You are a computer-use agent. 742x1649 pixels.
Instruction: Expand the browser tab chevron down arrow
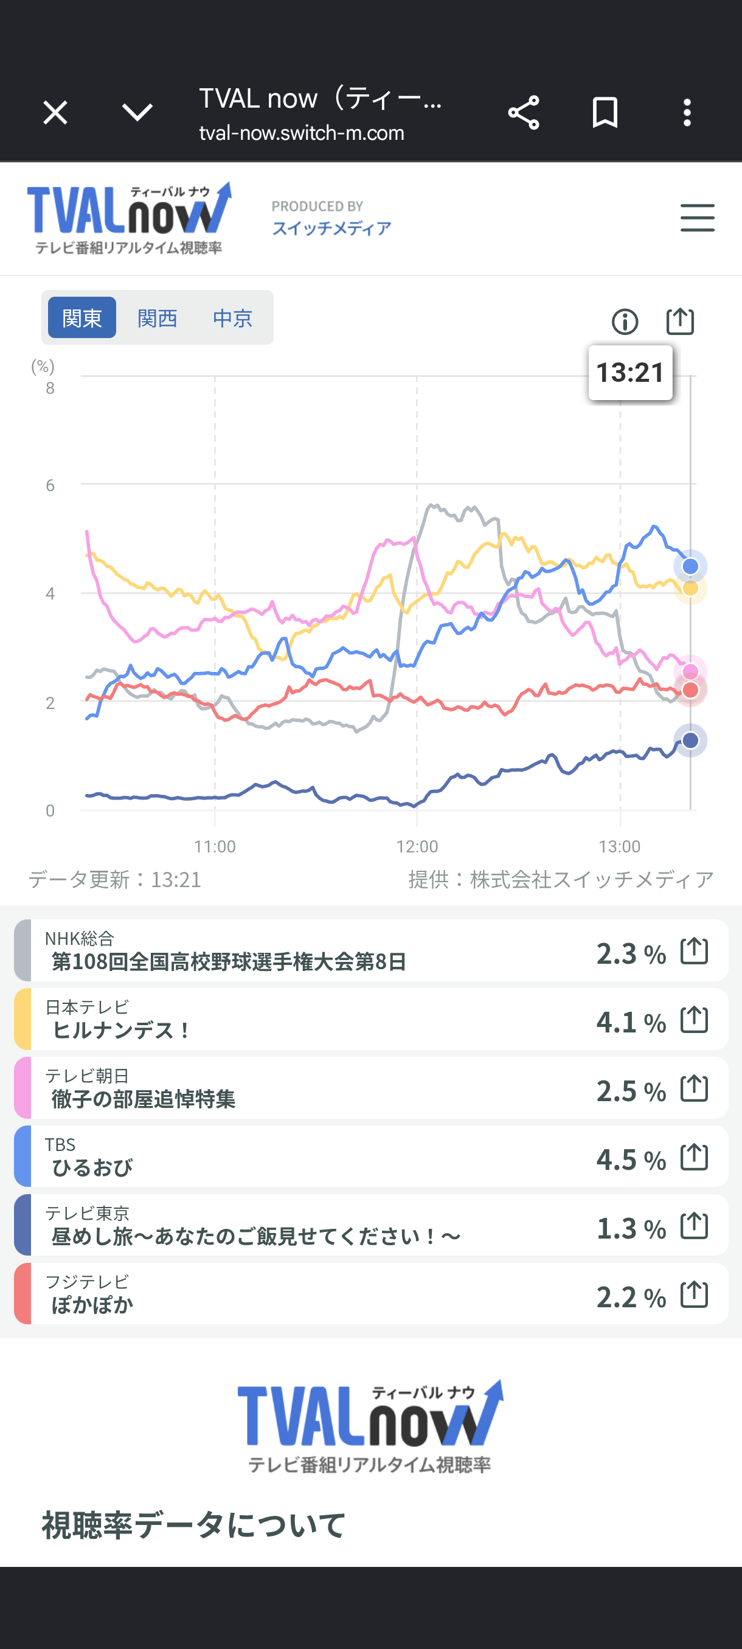(137, 113)
